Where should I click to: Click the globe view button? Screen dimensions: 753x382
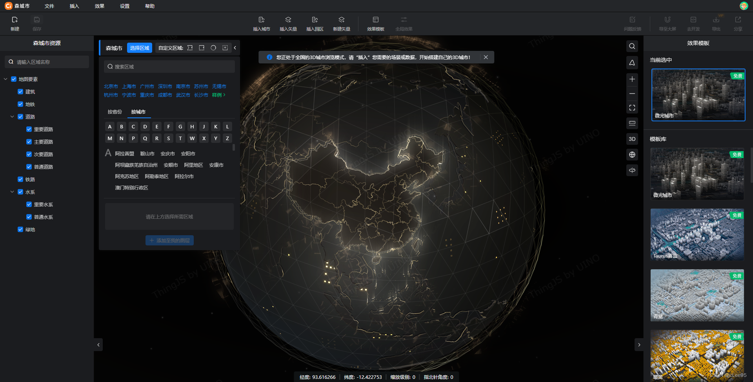click(632, 155)
